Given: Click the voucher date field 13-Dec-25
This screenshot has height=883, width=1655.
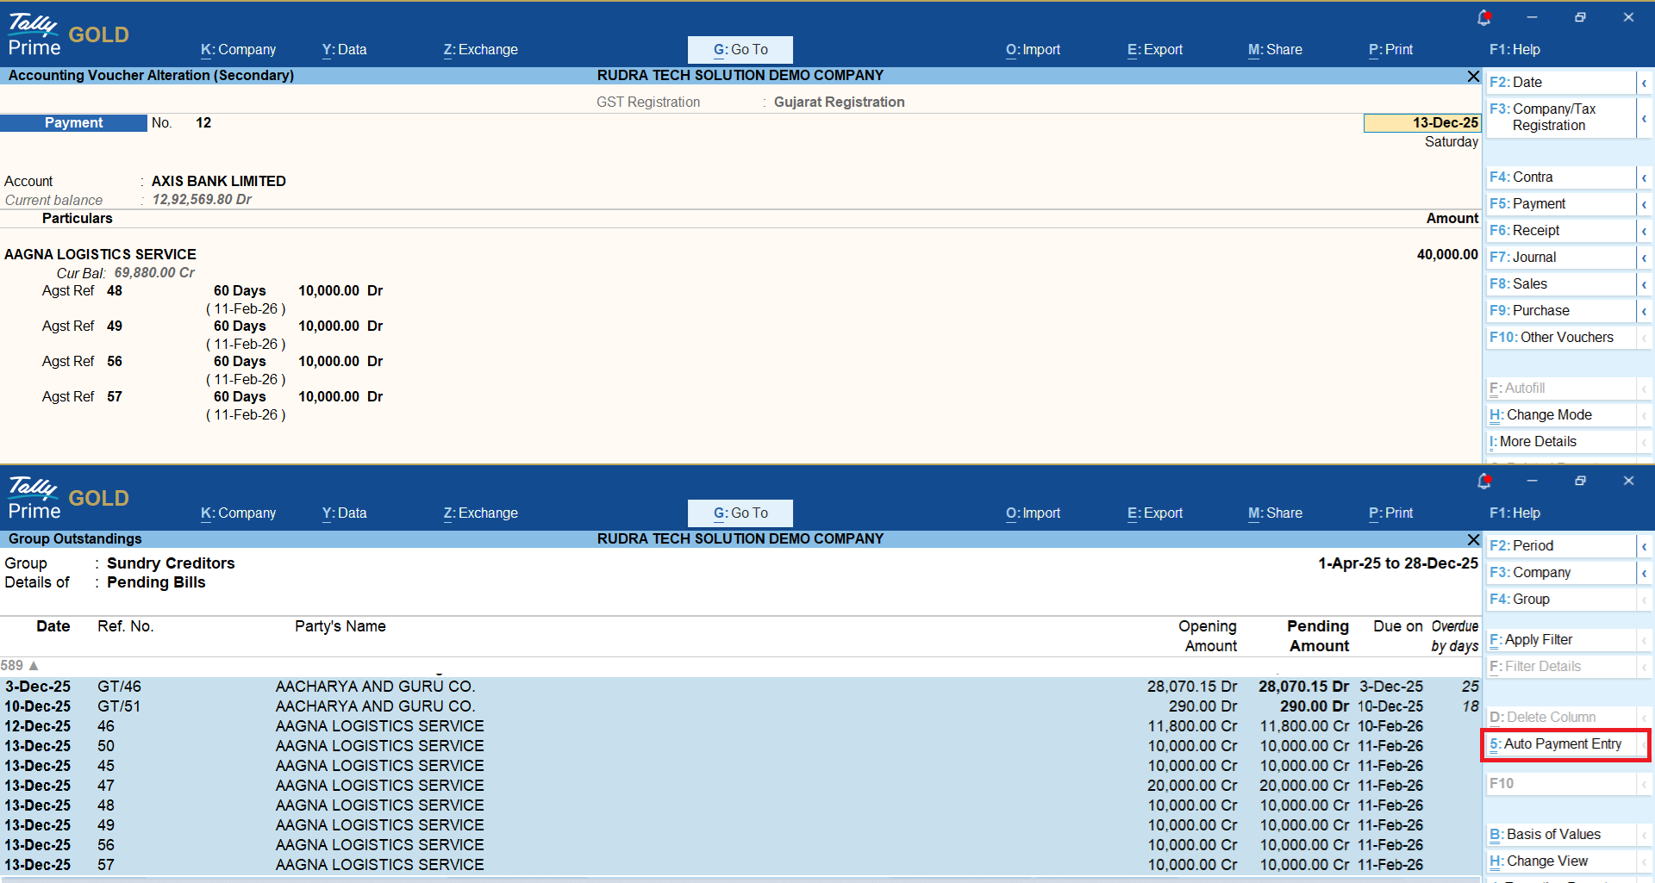Looking at the screenshot, I should click(1422, 123).
